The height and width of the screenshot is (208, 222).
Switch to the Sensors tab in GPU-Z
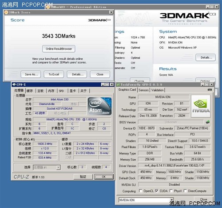coord(143,90)
